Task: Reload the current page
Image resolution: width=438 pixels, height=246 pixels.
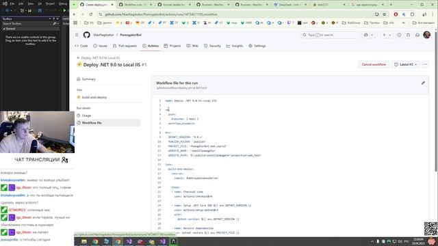Action: click(91, 14)
